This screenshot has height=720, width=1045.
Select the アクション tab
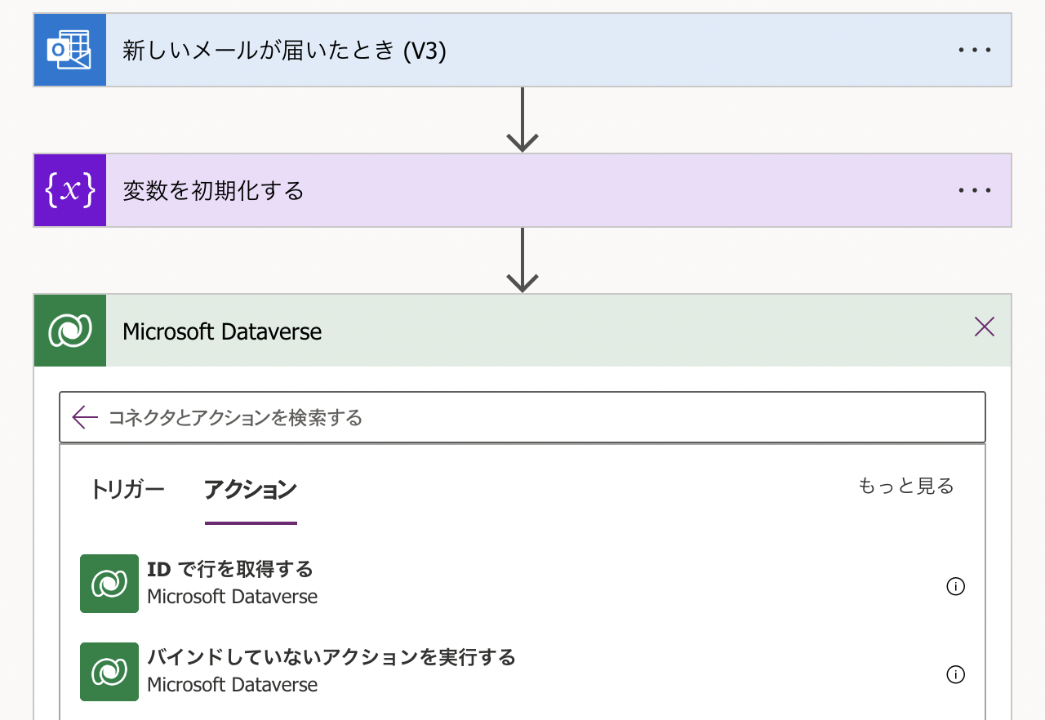click(251, 490)
